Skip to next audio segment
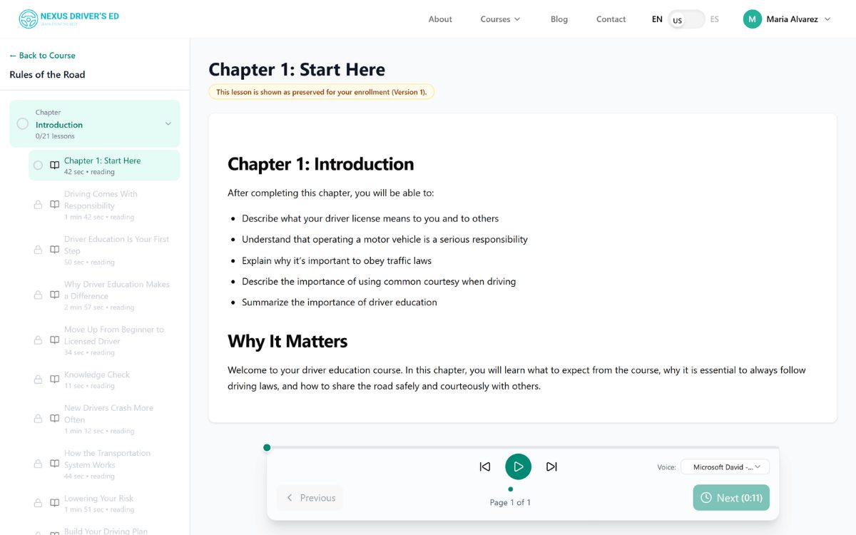Image resolution: width=856 pixels, height=535 pixels. point(551,467)
